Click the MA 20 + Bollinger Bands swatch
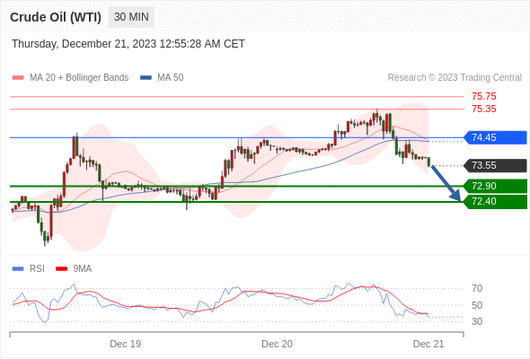 (x=18, y=78)
